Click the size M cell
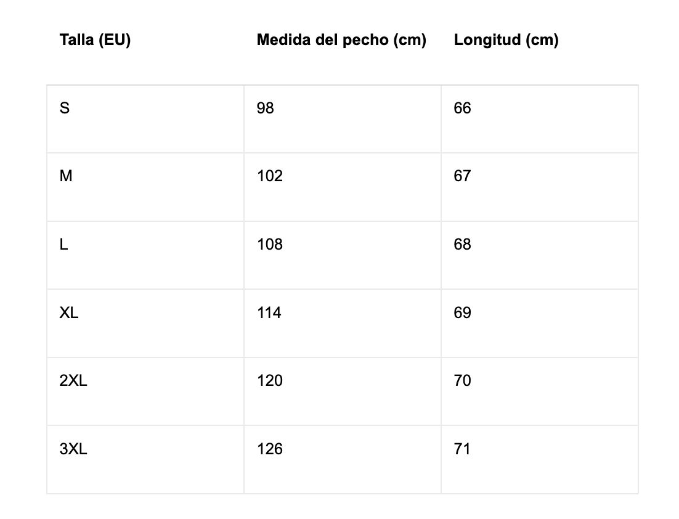 pyautogui.click(x=66, y=176)
